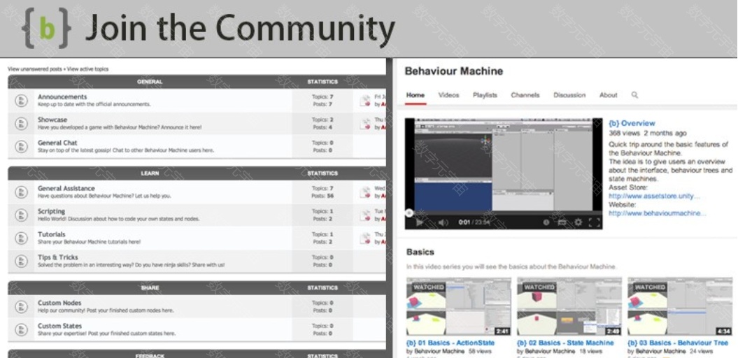Image resolution: width=738 pixels, height=358 pixels.
Task: Click the video progress scrubber handle
Action: point(409,213)
